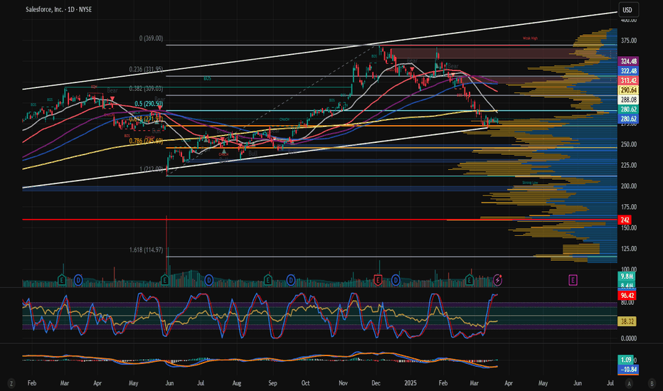663x391 pixels.
Task: Open the USD currency selector
Action: click(x=628, y=10)
